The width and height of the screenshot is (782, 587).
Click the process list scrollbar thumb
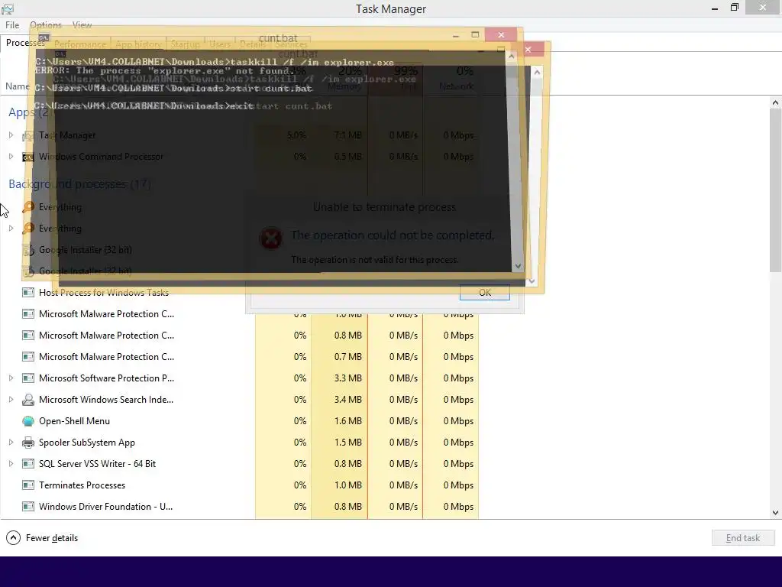(x=775, y=190)
